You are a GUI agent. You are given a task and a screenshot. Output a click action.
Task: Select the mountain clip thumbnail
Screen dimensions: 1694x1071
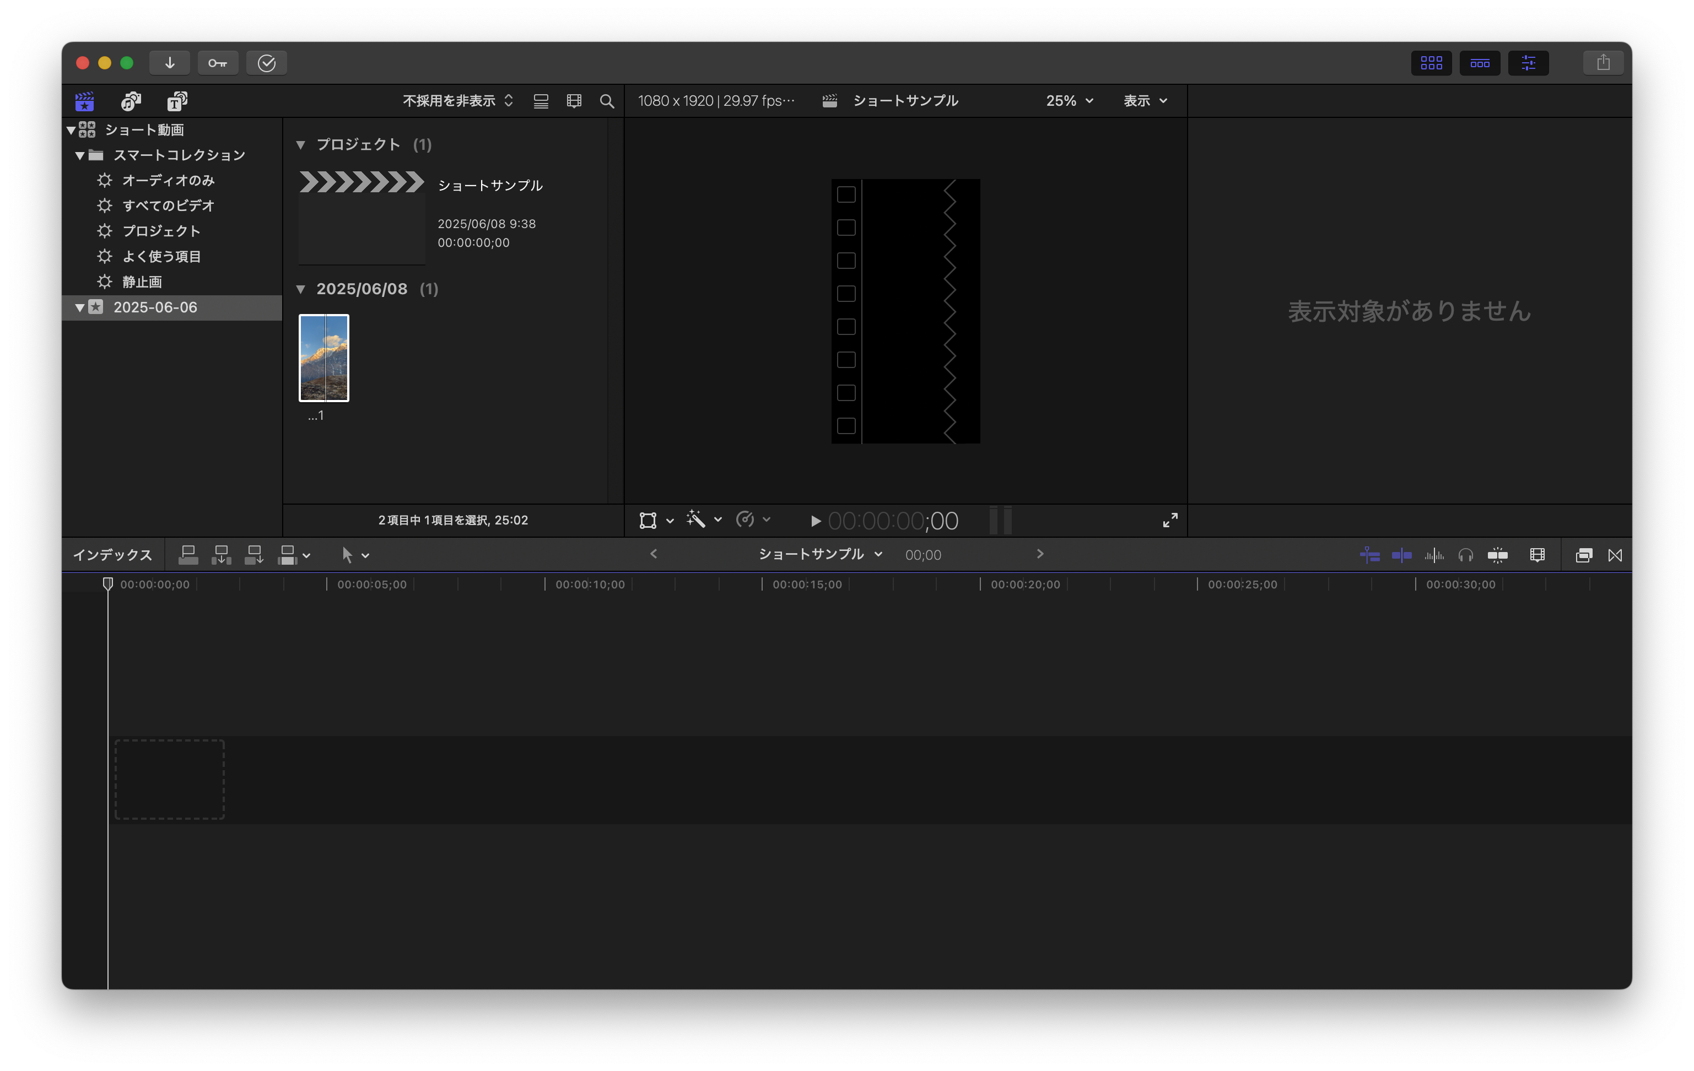(323, 358)
